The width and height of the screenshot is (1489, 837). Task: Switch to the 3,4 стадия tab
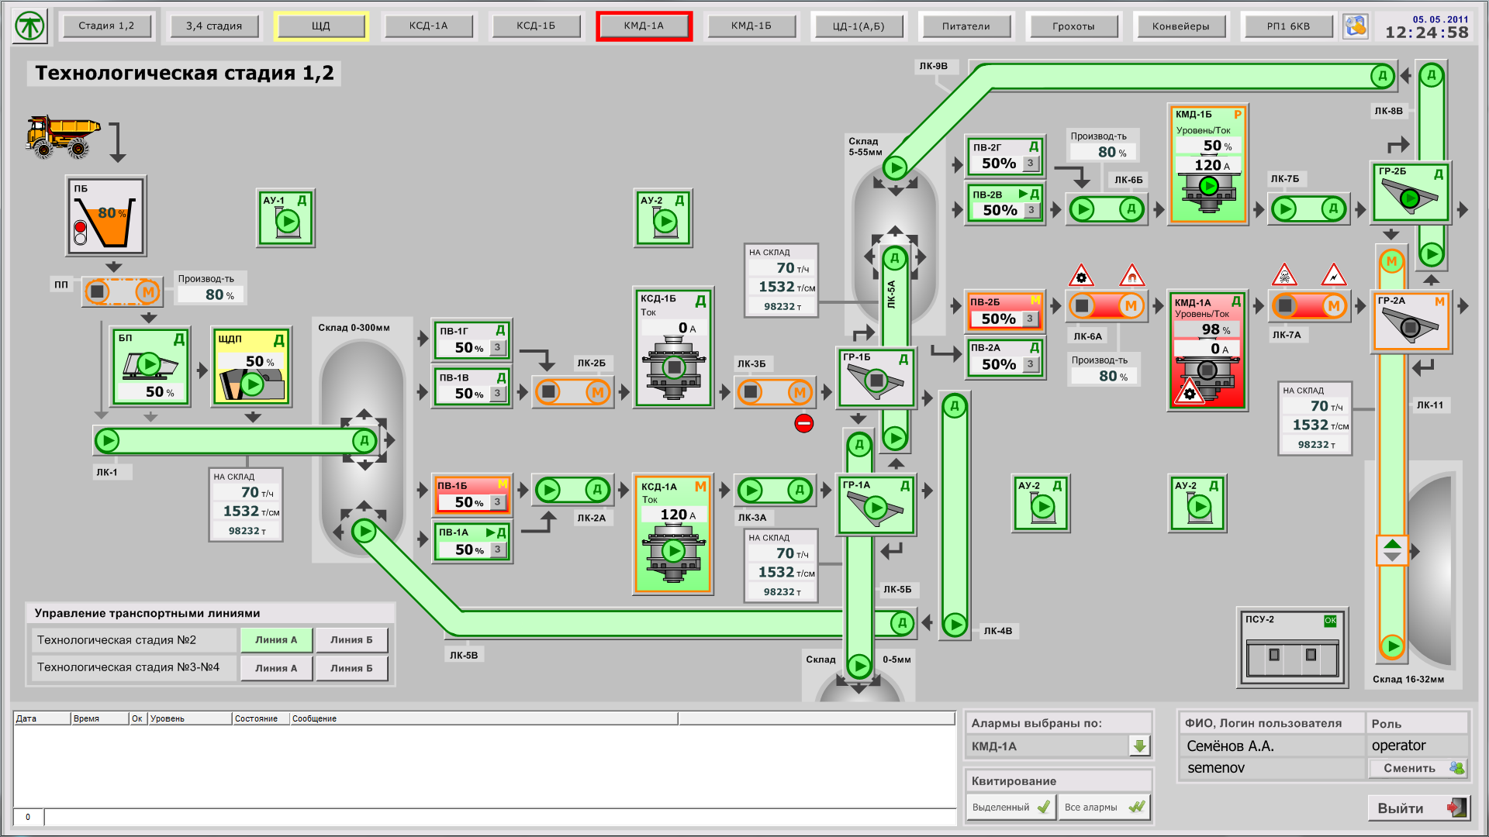point(214,26)
